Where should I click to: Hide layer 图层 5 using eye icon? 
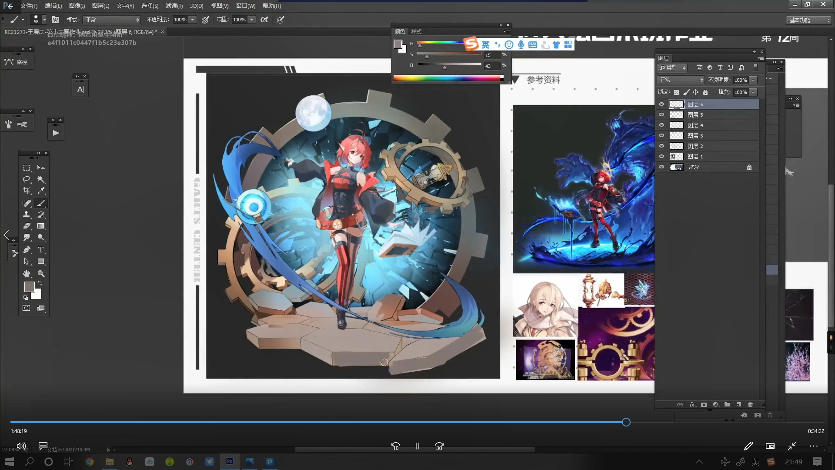661,115
